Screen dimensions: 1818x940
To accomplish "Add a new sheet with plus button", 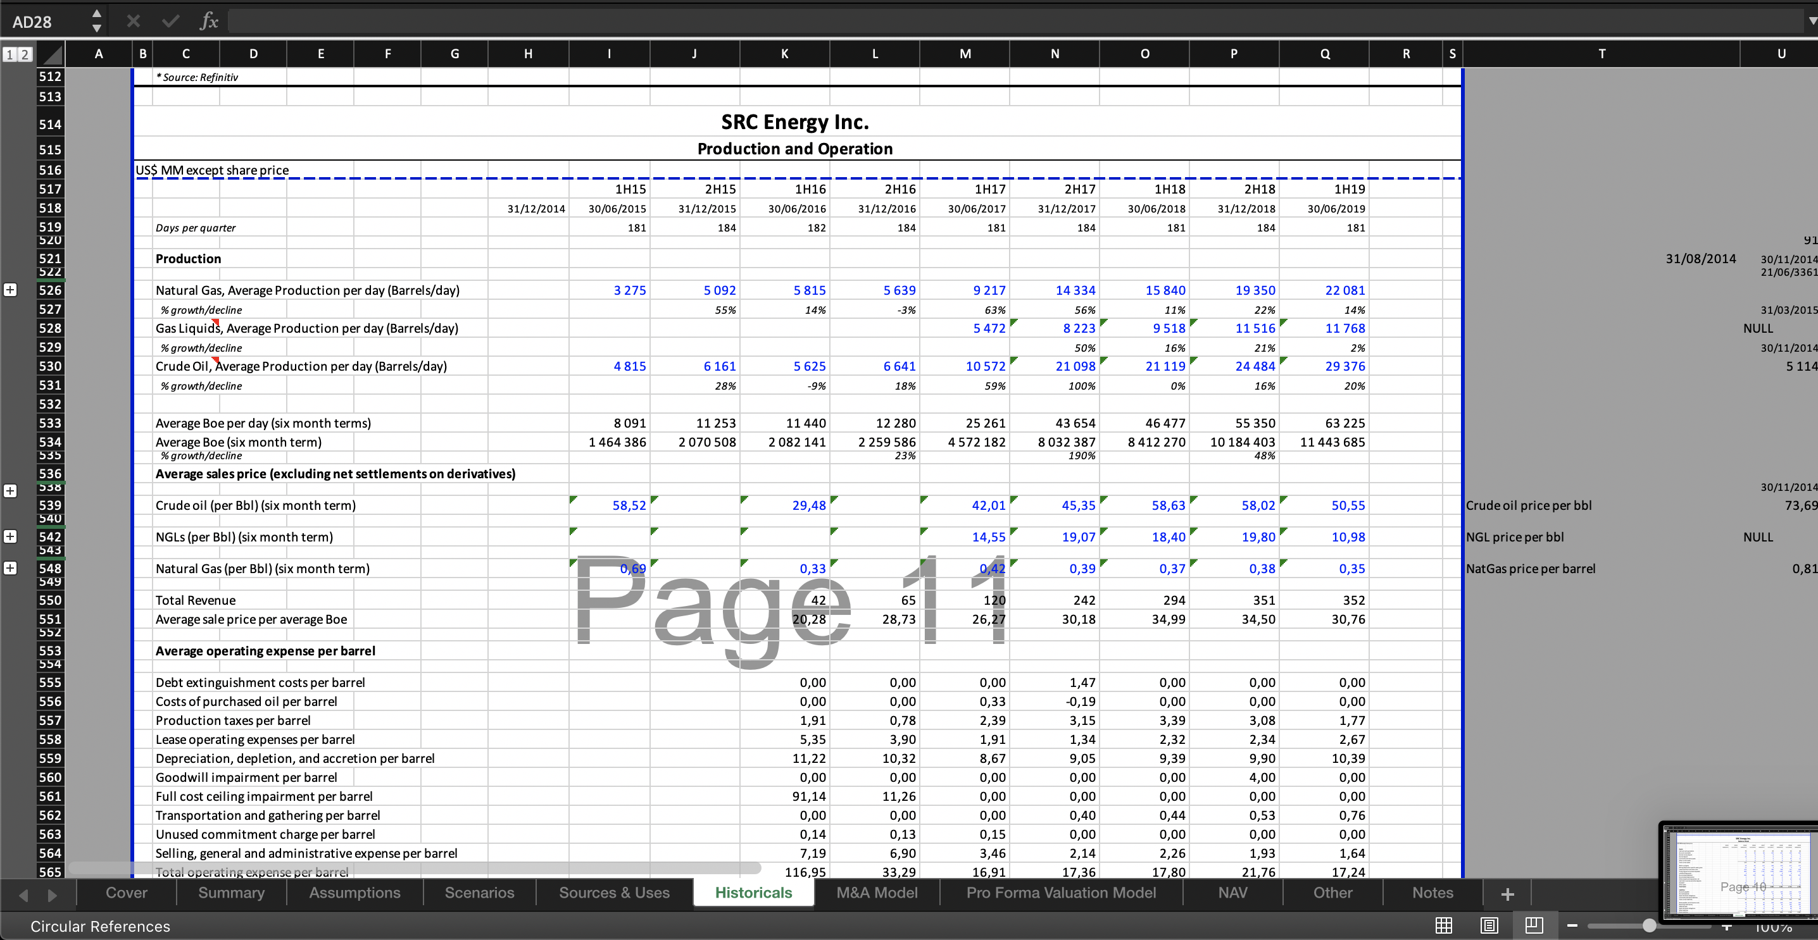I will (1507, 894).
